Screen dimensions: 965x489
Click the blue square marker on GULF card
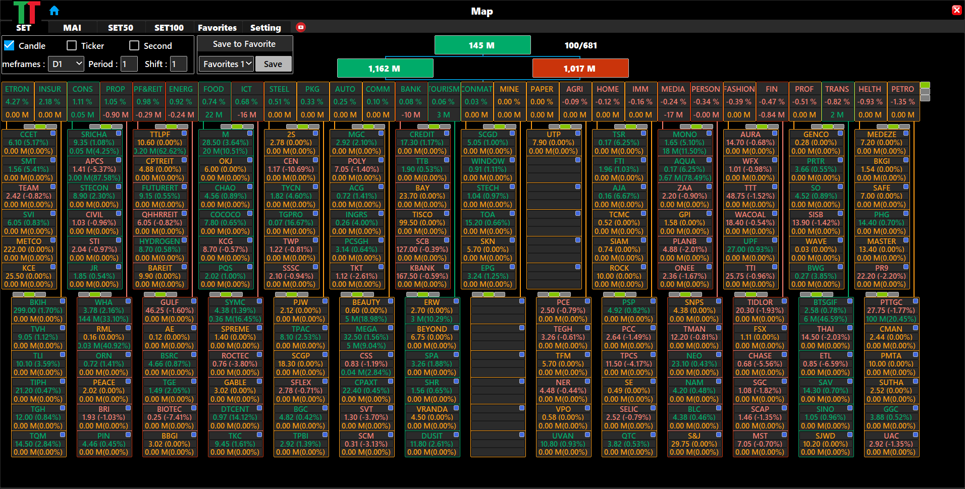click(x=194, y=301)
